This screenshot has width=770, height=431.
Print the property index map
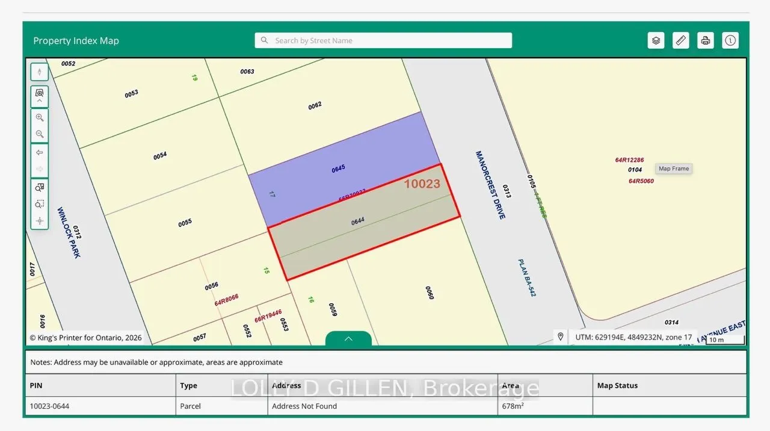coord(706,40)
